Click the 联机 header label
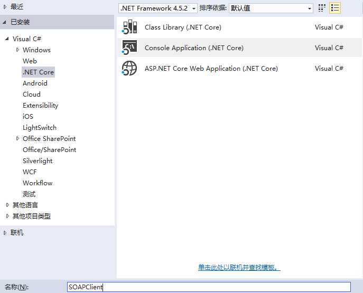 [17, 233]
